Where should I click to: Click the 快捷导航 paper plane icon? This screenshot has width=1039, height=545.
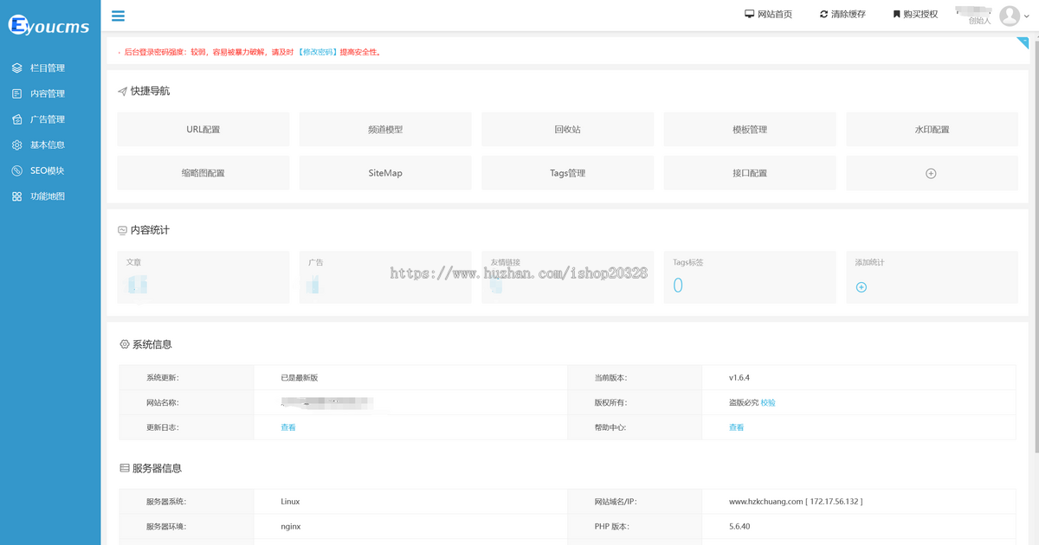click(123, 92)
